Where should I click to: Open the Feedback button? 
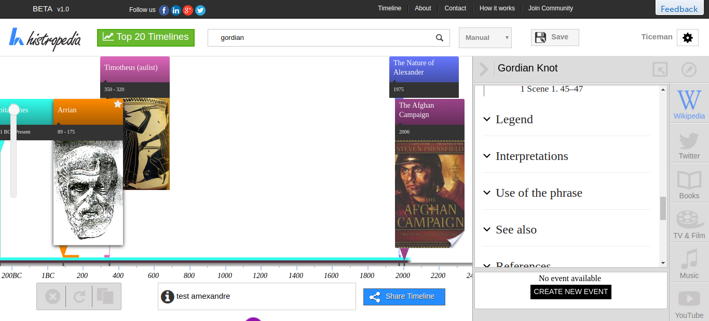679,9
